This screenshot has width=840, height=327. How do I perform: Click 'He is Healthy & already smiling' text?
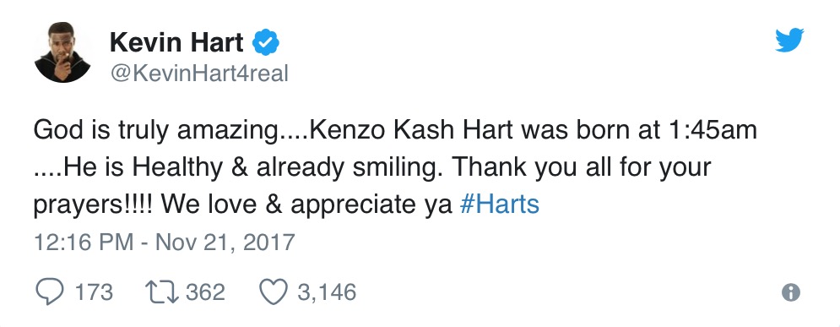(253, 168)
